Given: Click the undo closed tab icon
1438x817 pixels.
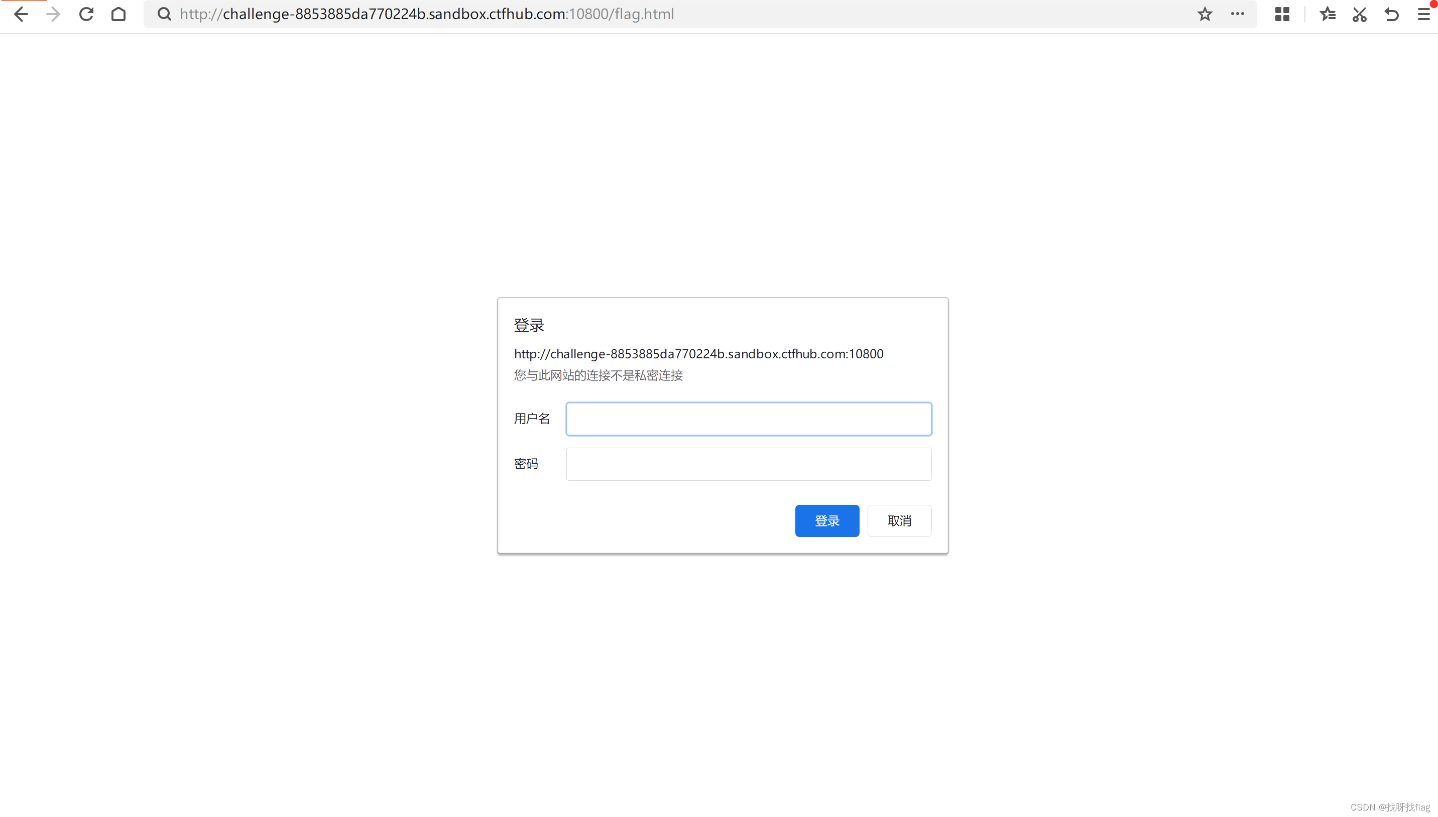Looking at the screenshot, I should [x=1391, y=14].
